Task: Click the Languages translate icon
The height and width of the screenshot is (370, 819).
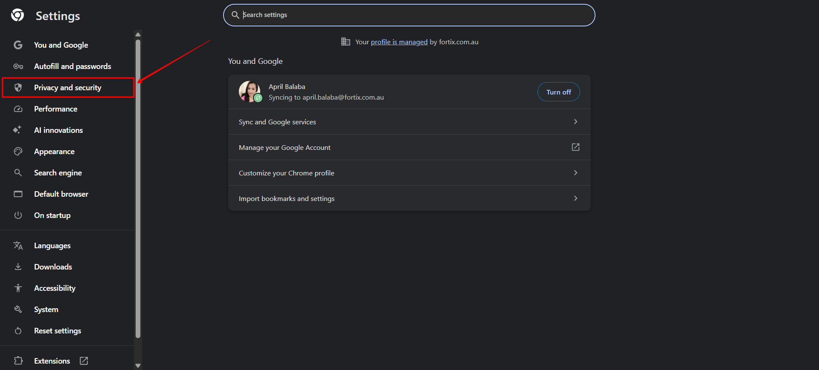Action: tap(18, 246)
